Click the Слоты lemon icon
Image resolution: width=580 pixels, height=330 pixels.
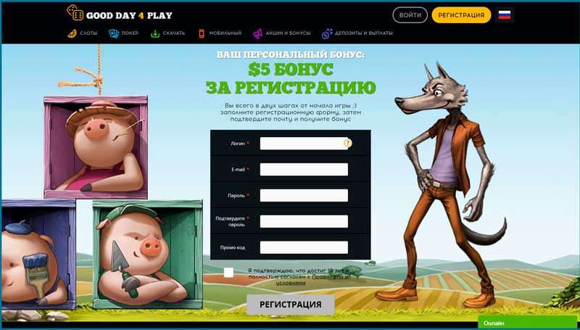pos(72,33)
